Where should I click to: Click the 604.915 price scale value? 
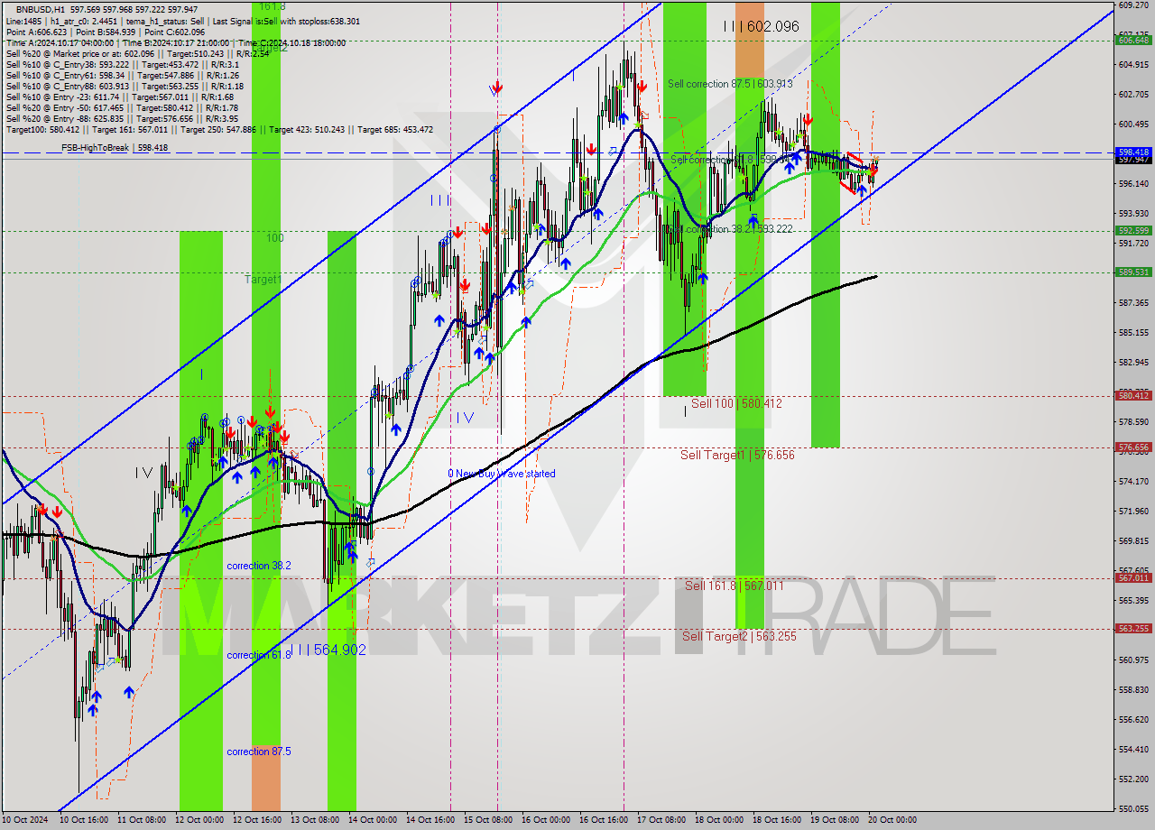point(1133,64)
